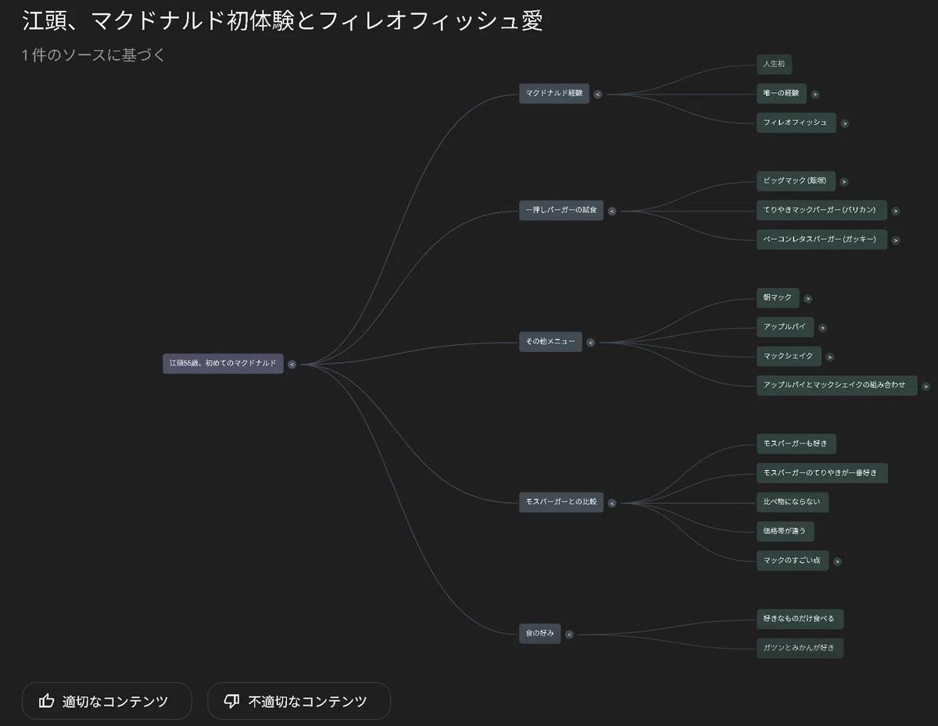Click thumbs-up icon for 適切なコンテンツ

[47, 701]
